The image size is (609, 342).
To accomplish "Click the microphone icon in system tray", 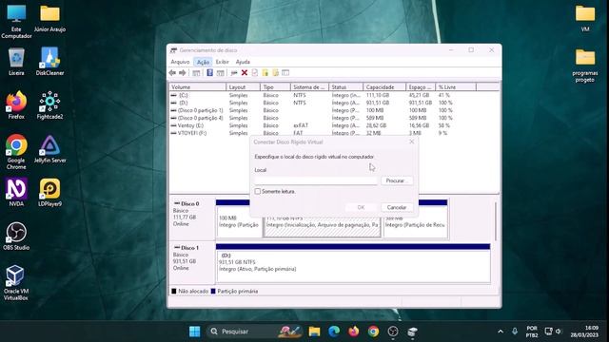I will click(515, 332).
